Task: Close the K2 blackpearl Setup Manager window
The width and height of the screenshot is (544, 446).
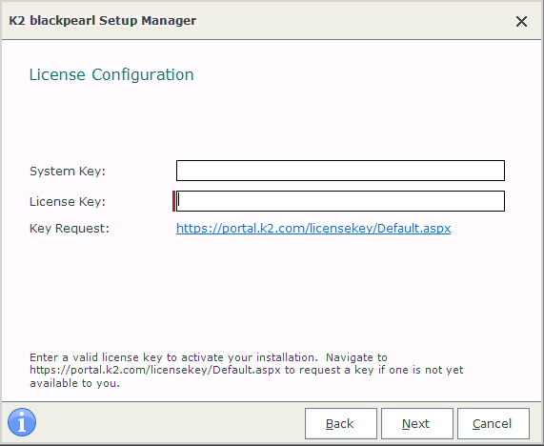Action: [521, 22]
